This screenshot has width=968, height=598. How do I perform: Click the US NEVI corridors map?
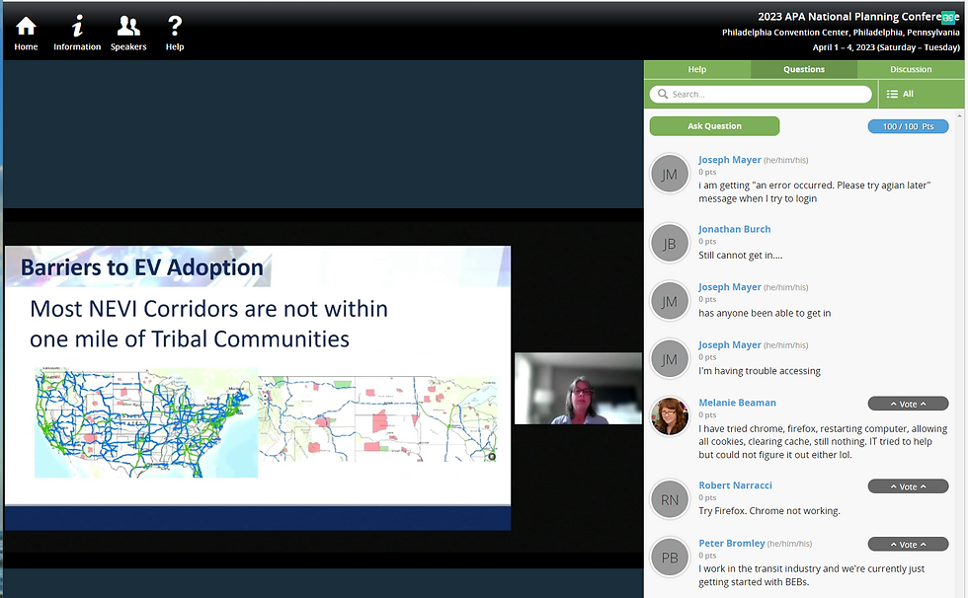pos(146,422)
